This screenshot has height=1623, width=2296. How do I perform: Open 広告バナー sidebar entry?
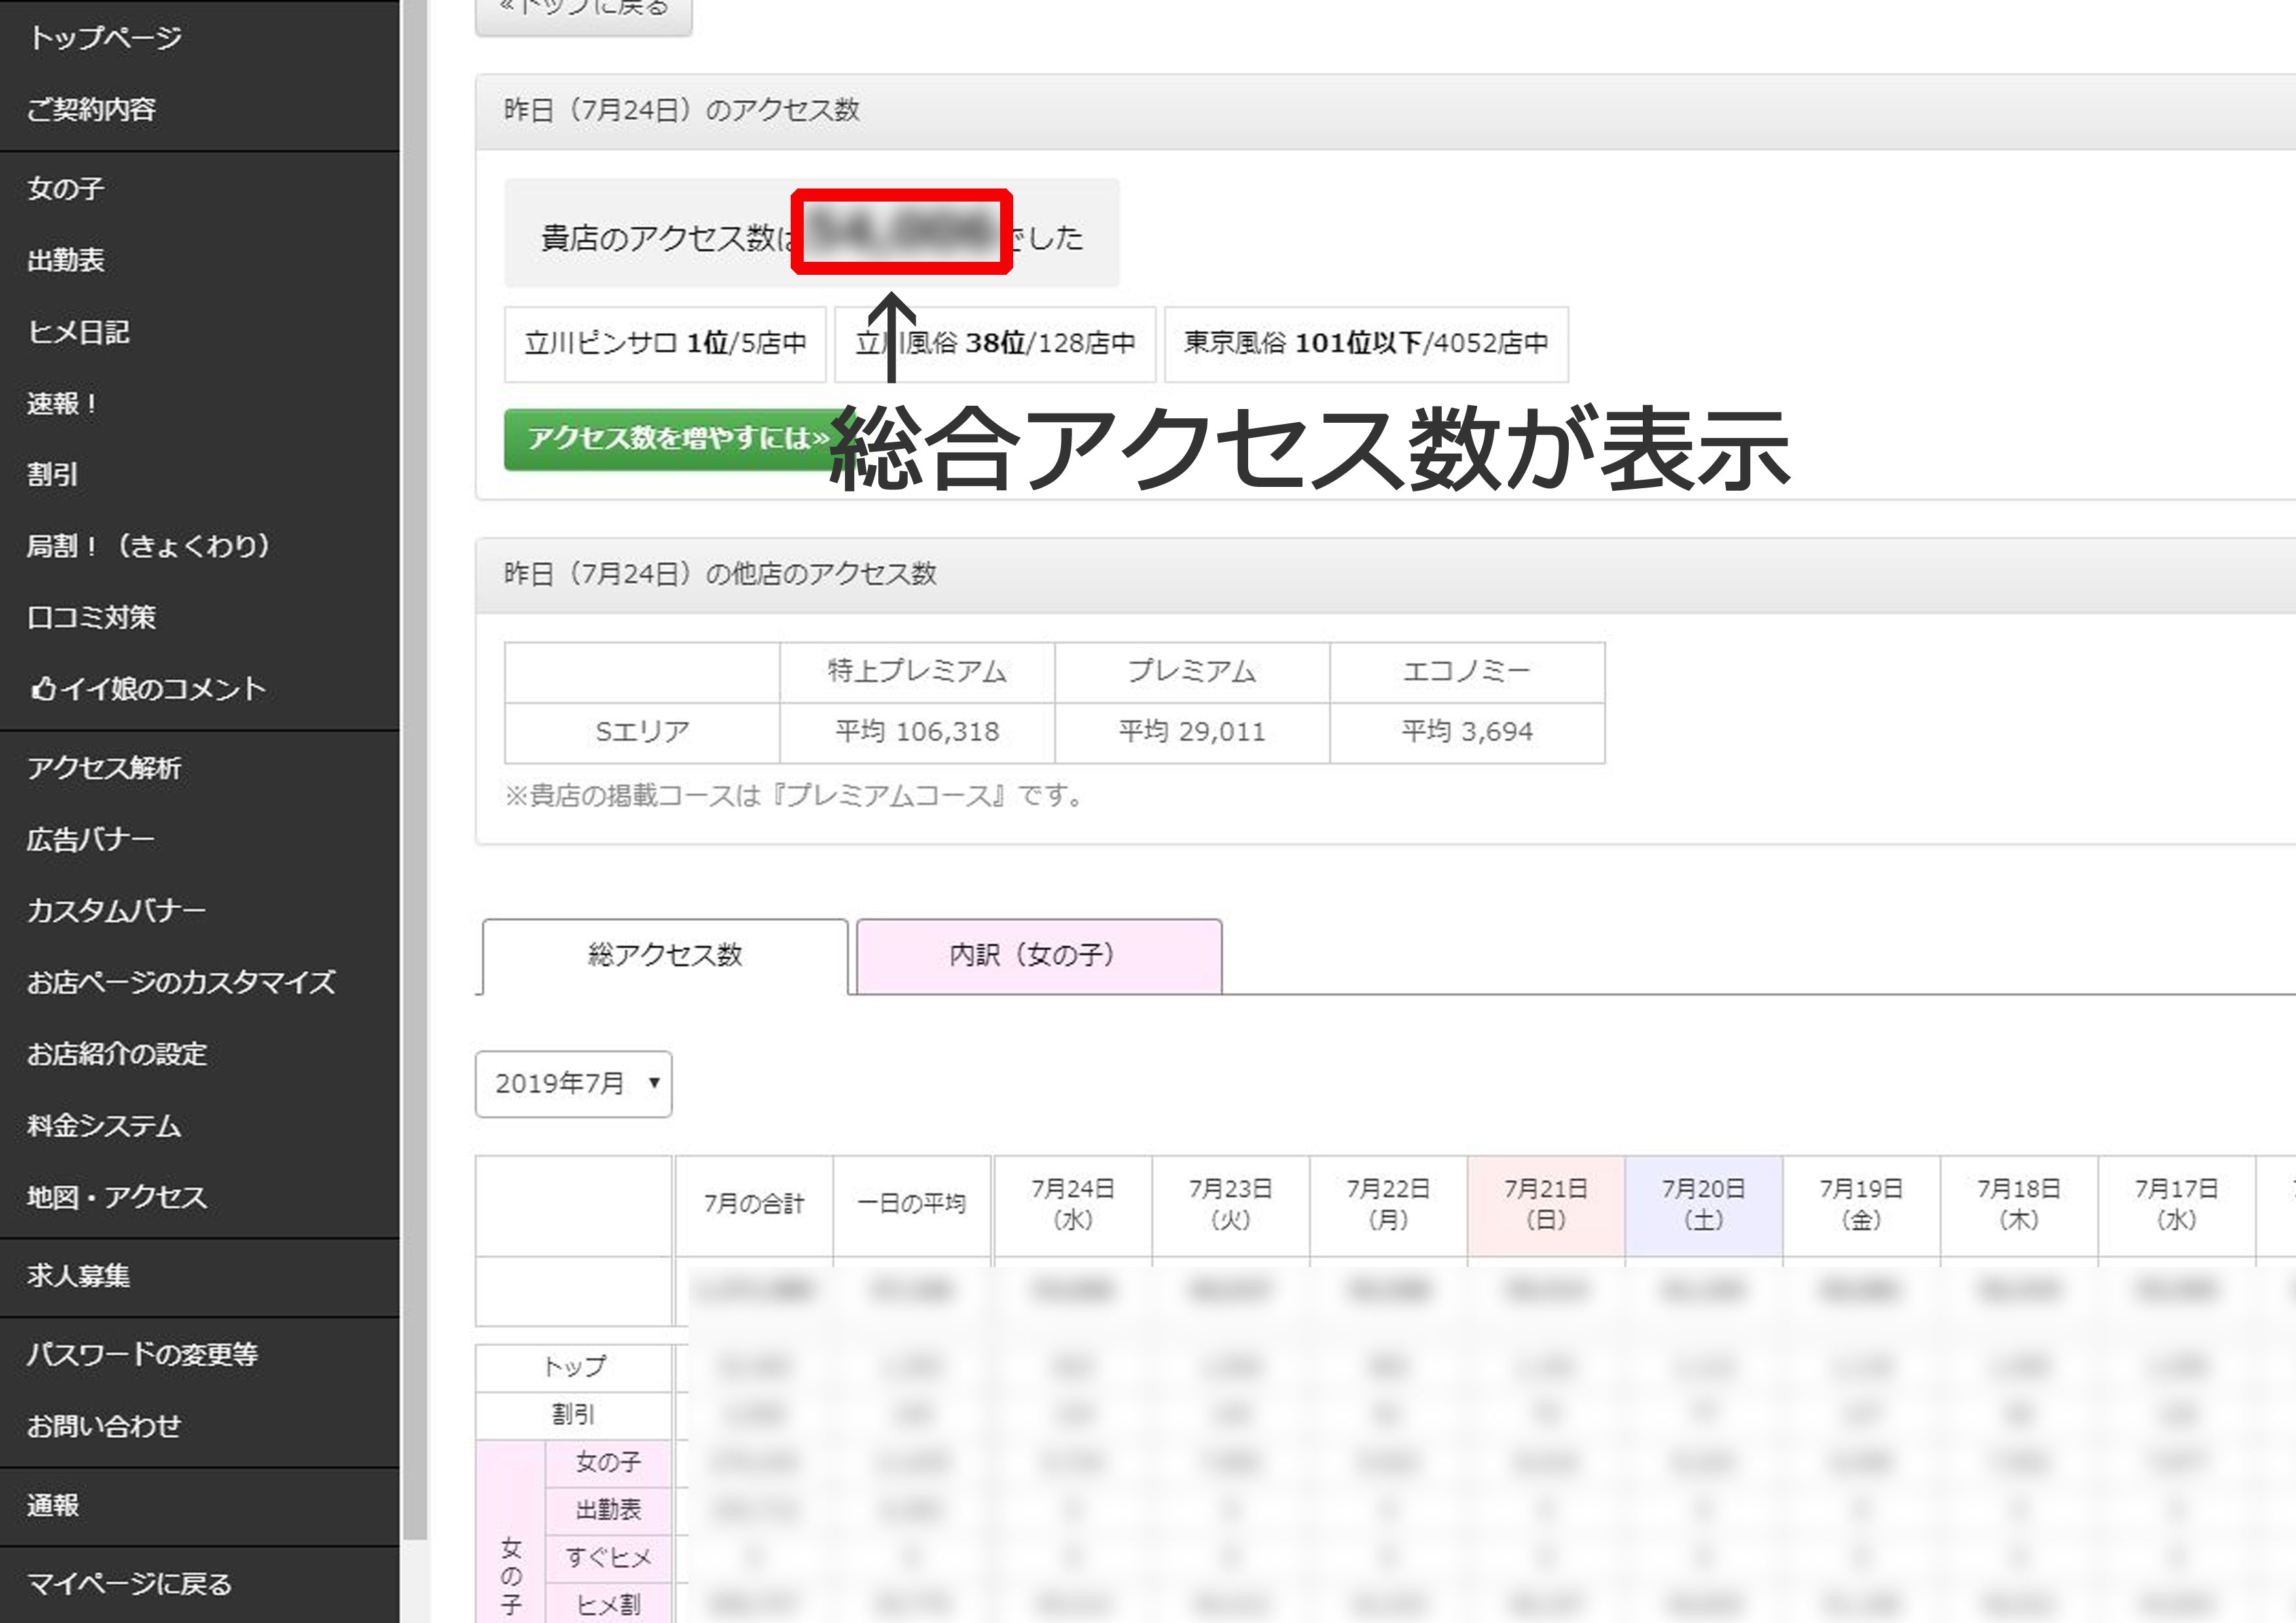[90, 839]
